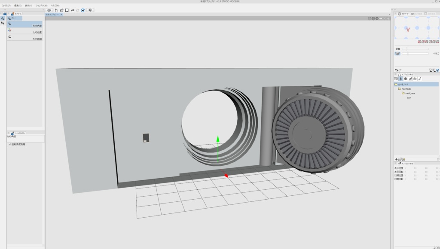Select the door node in the object tree
Screen dimensions: 440x249
pos(408,98)
